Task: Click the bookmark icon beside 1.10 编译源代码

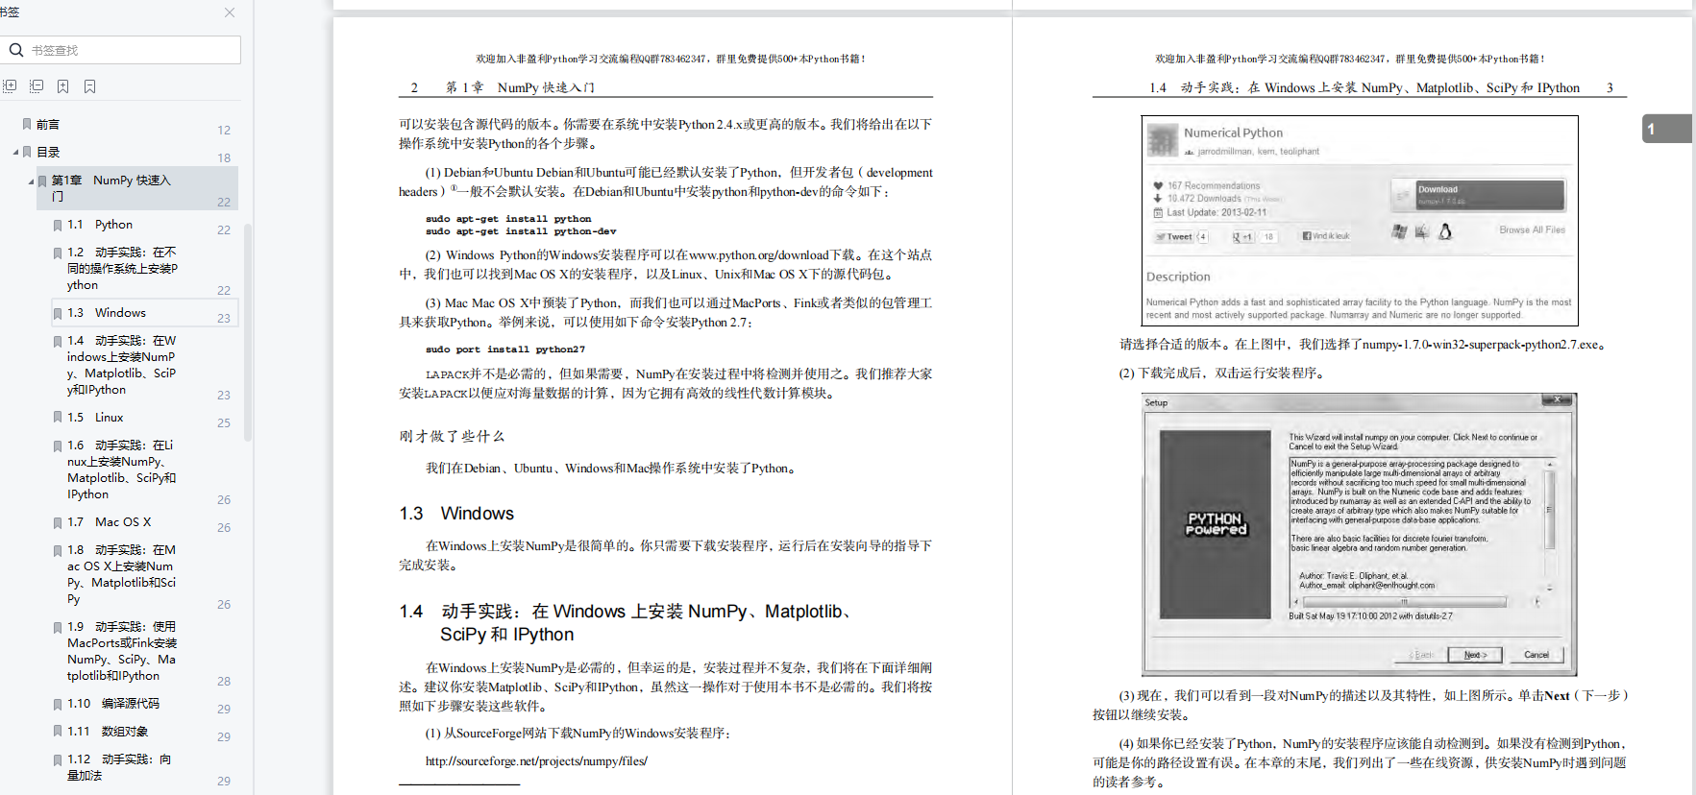Action: tap(58, 704)
